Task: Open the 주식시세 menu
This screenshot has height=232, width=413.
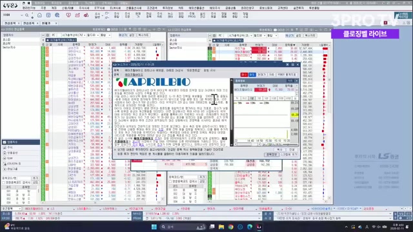Action: [x=84, y=8]
